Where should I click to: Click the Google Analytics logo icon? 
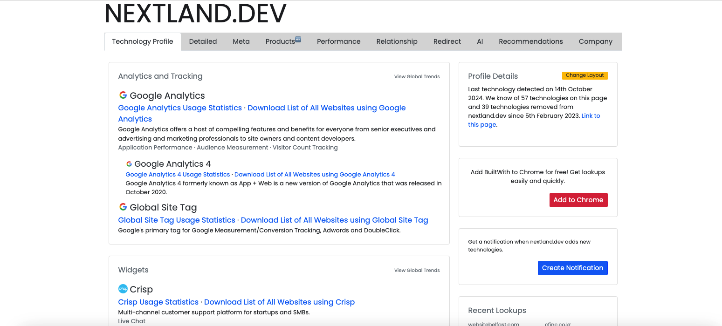tap(123, 95)
